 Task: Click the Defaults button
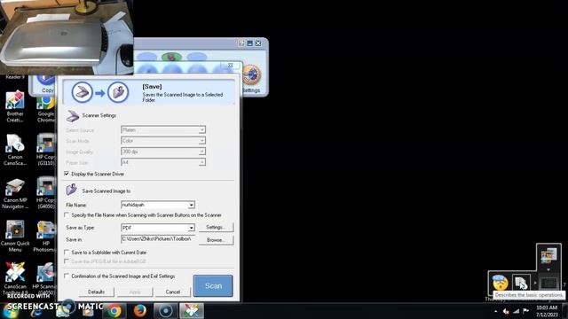(x=97, y=292)
